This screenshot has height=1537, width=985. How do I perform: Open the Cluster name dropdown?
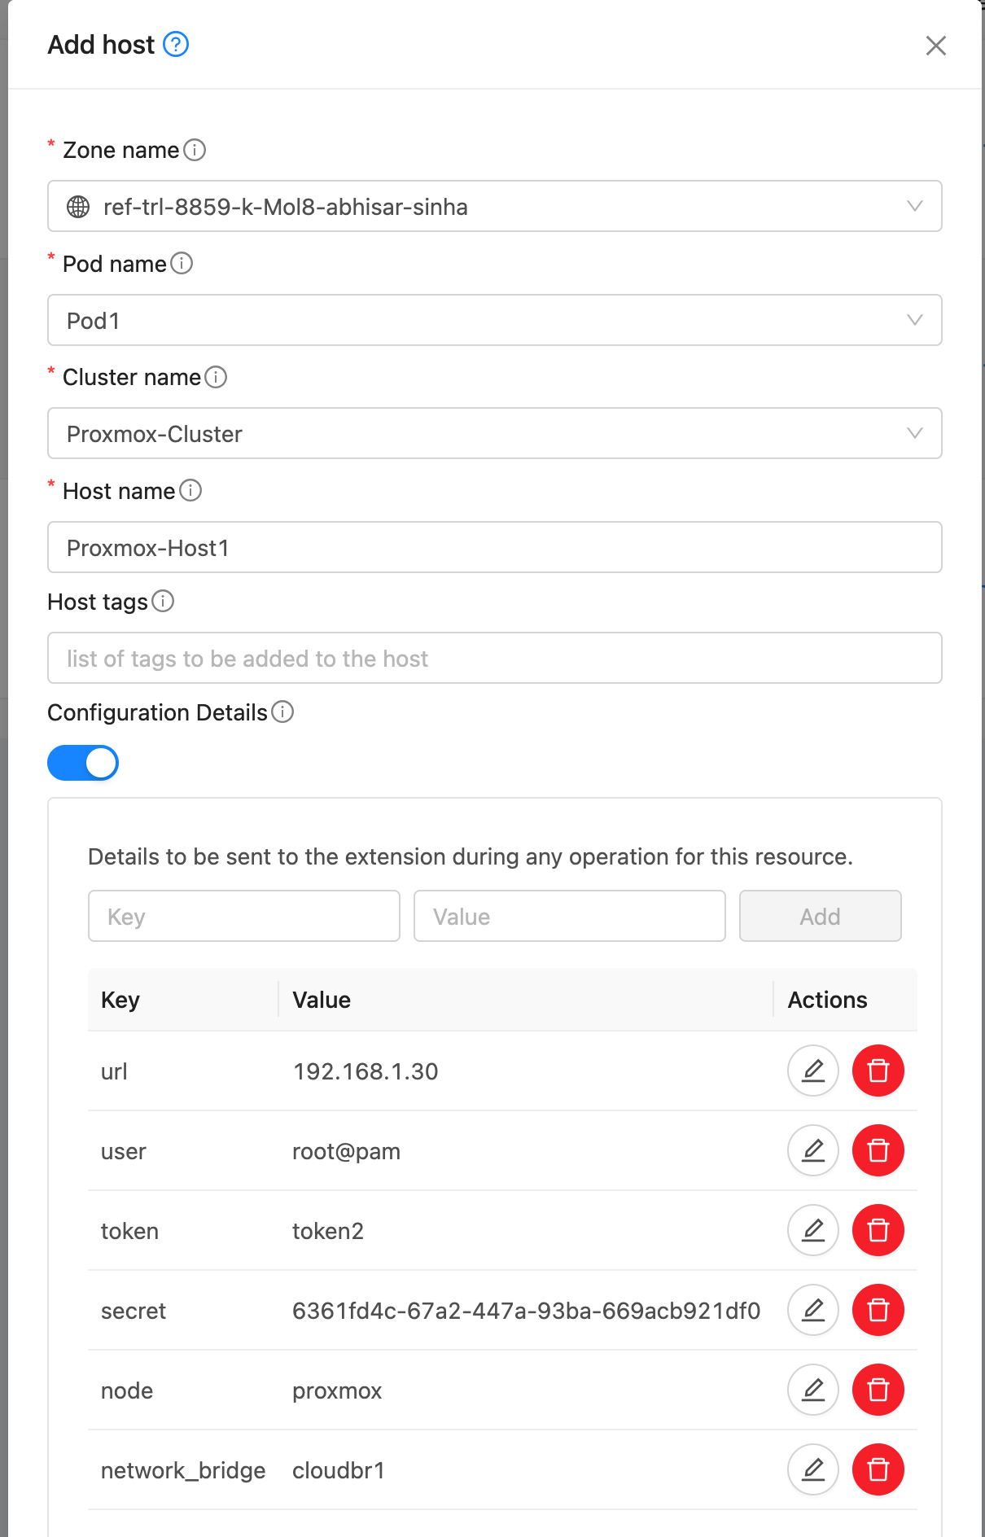coord(494,434)
